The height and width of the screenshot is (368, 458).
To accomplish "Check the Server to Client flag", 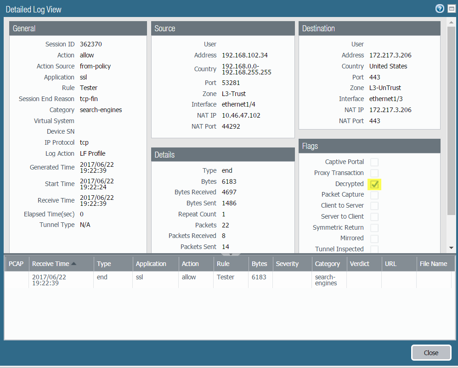I will [x=374, y=217].
